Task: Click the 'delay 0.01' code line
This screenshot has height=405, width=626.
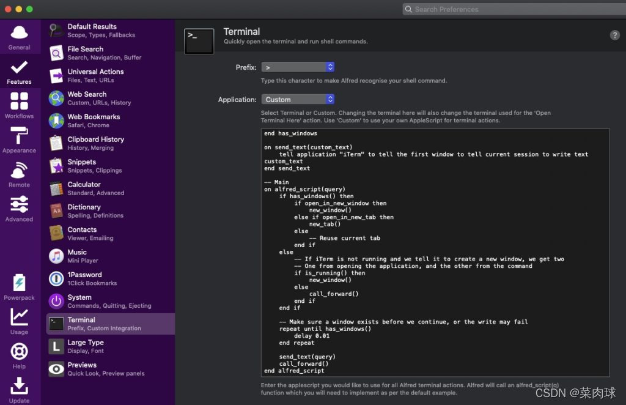Action: pyautogui.click(x=312, y=336)
